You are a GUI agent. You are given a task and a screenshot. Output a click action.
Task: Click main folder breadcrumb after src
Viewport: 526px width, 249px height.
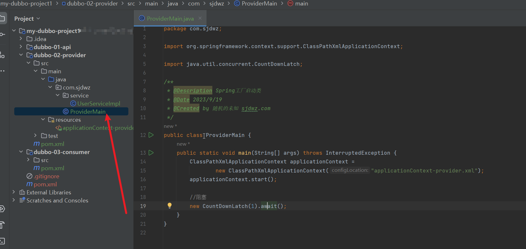151,4
